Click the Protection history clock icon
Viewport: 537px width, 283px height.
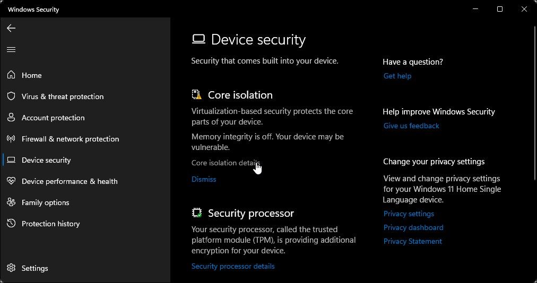[11, 224]
